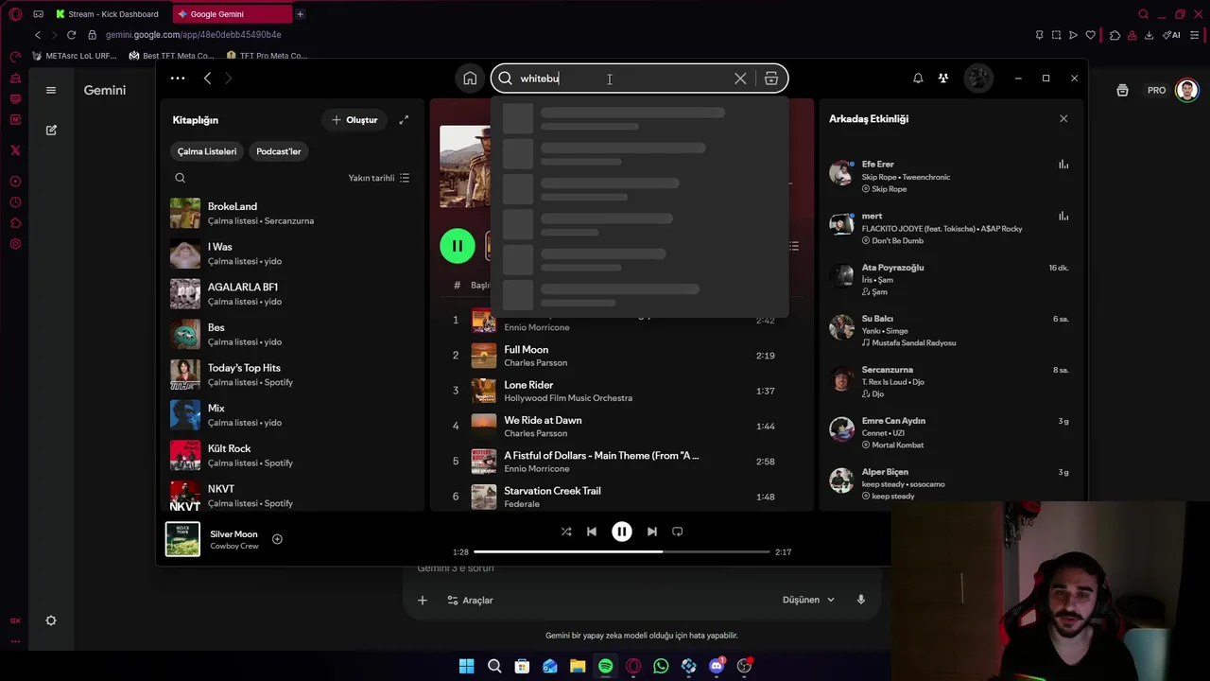
Task: Open the Opera menu logo button
Action: coord(15,14)
